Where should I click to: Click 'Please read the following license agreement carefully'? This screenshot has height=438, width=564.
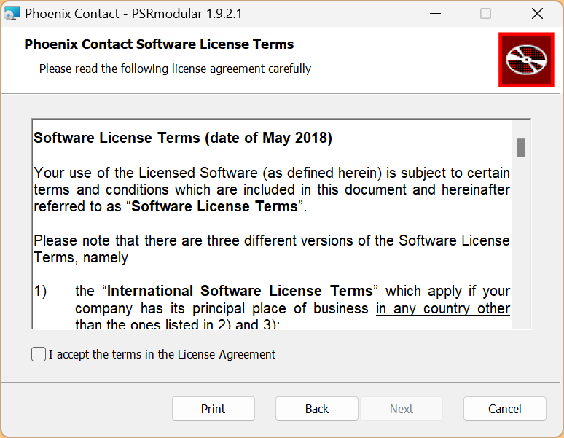(175, 69)
